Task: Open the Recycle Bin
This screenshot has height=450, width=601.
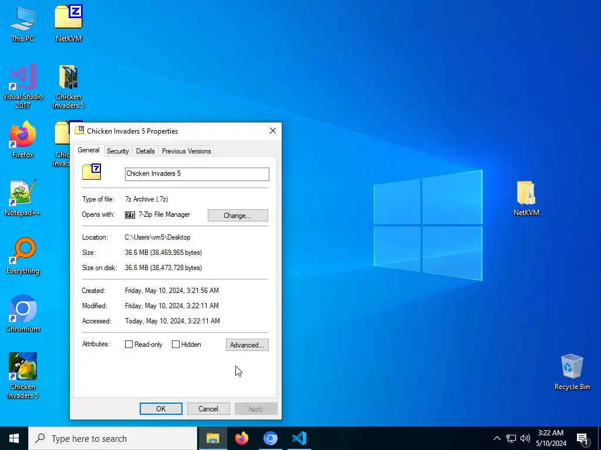Action: point(572,372)
